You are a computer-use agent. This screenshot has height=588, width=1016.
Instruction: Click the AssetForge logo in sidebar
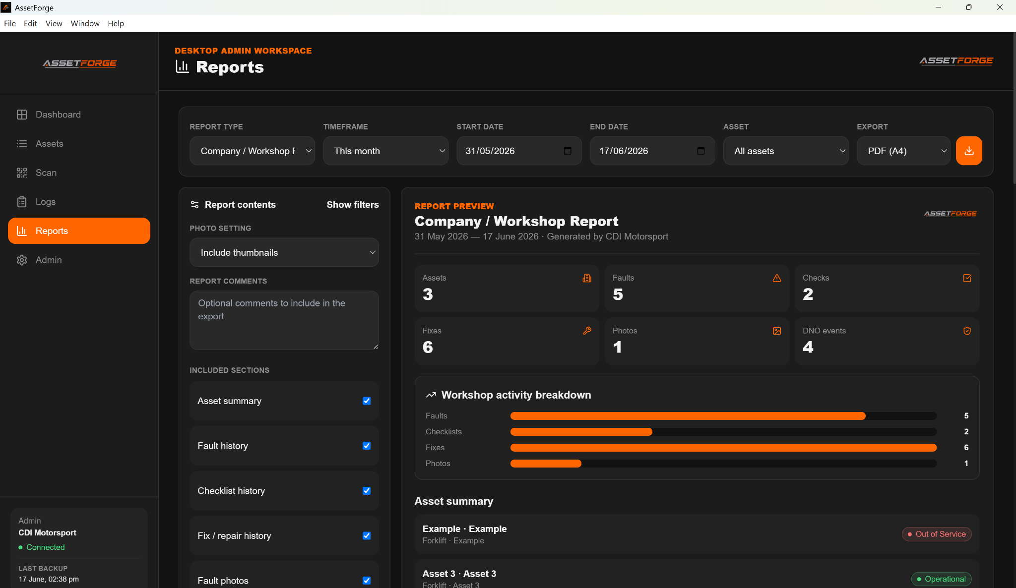click(x=79, y=63)
